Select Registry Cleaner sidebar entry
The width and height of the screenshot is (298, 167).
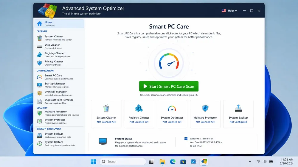(59, 55)
